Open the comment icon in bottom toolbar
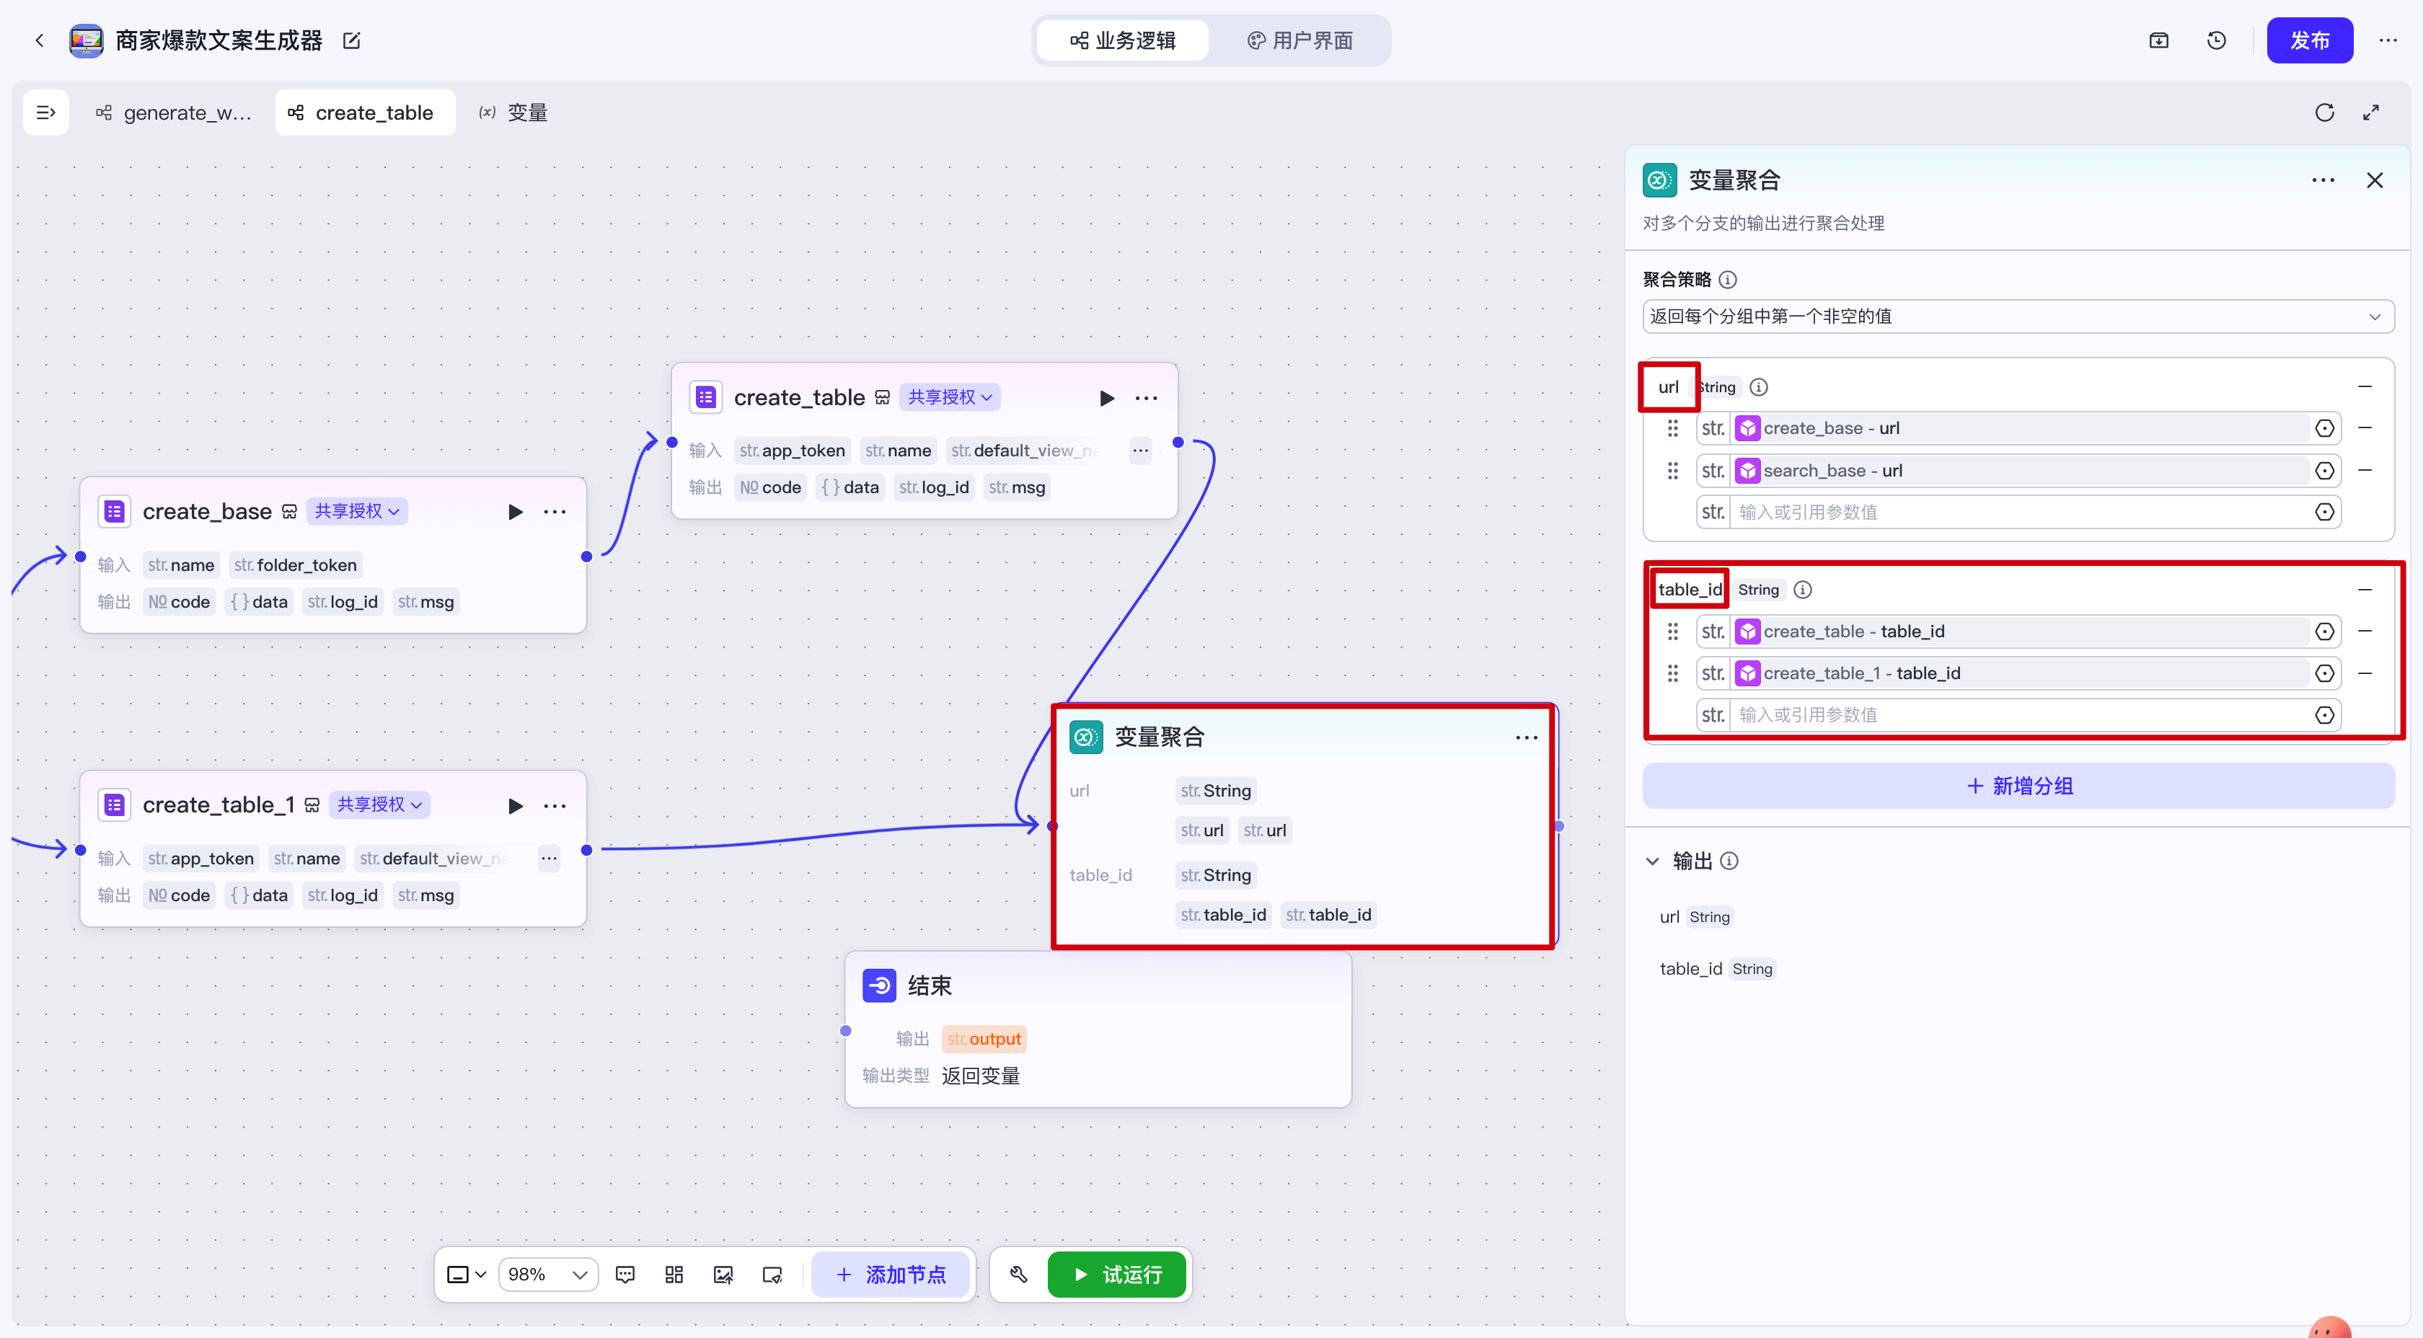The image size is (2423, 1338). pos(624,1274)
